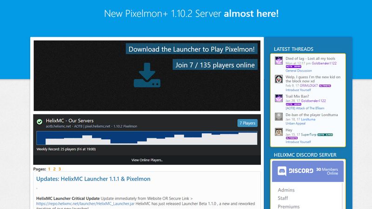
Task: Select 'Premiums' group in Discord widget
Action: 288,206
